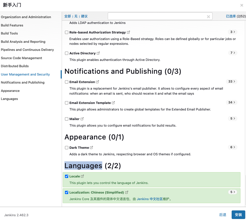The image size is (246, 221).
Task: Uncheck the Locale plugin checkbox
Action: click(66, 176)
